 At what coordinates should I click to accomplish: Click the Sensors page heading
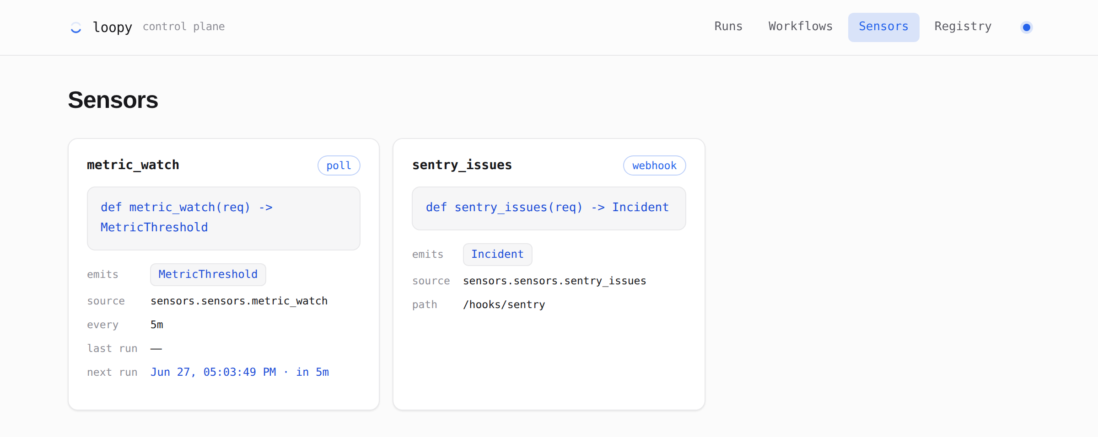click(113, 100)
